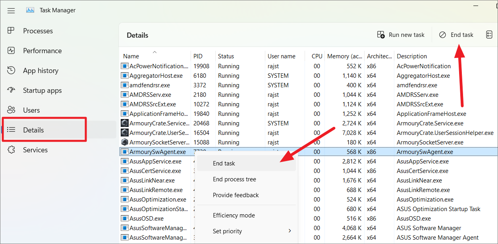Image resolution: width=498 pixels, height=244 pixels.
Task: Click the properties icon beside End task
Action: click(x=489, y=35)
